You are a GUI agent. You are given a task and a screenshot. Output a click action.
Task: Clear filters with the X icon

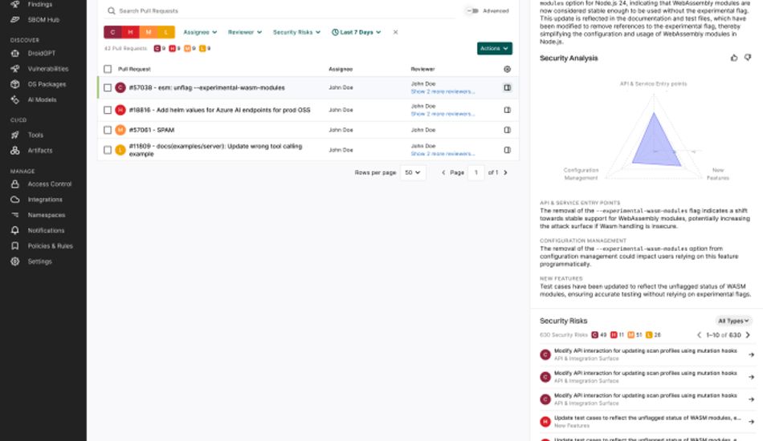396,32
